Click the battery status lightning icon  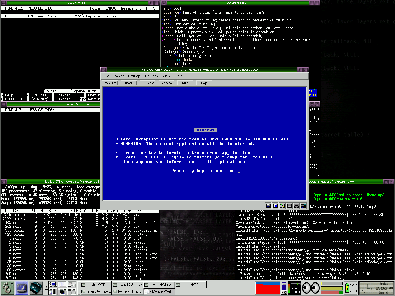point(347,288)
